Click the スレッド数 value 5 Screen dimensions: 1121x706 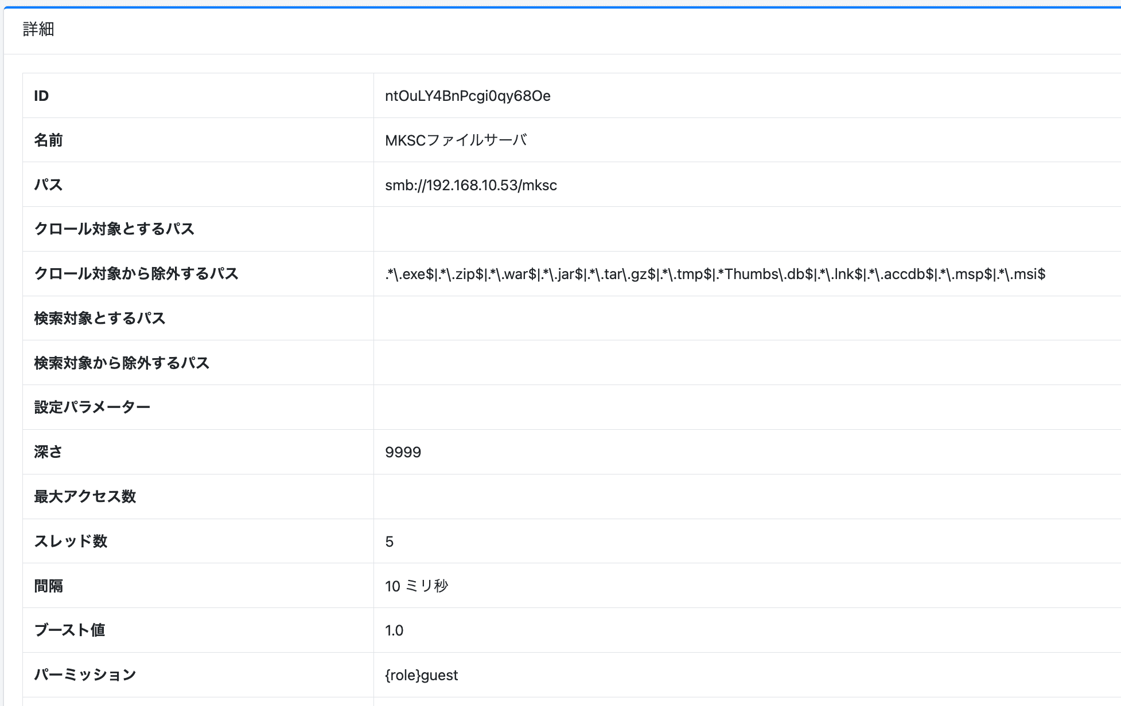[x=390, y=542]
